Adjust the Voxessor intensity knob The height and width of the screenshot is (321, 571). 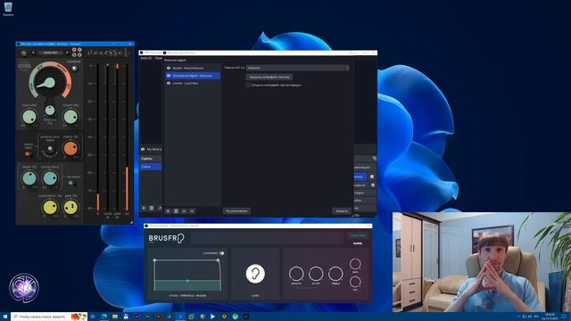pyautogui.click(x=50, y=111)
